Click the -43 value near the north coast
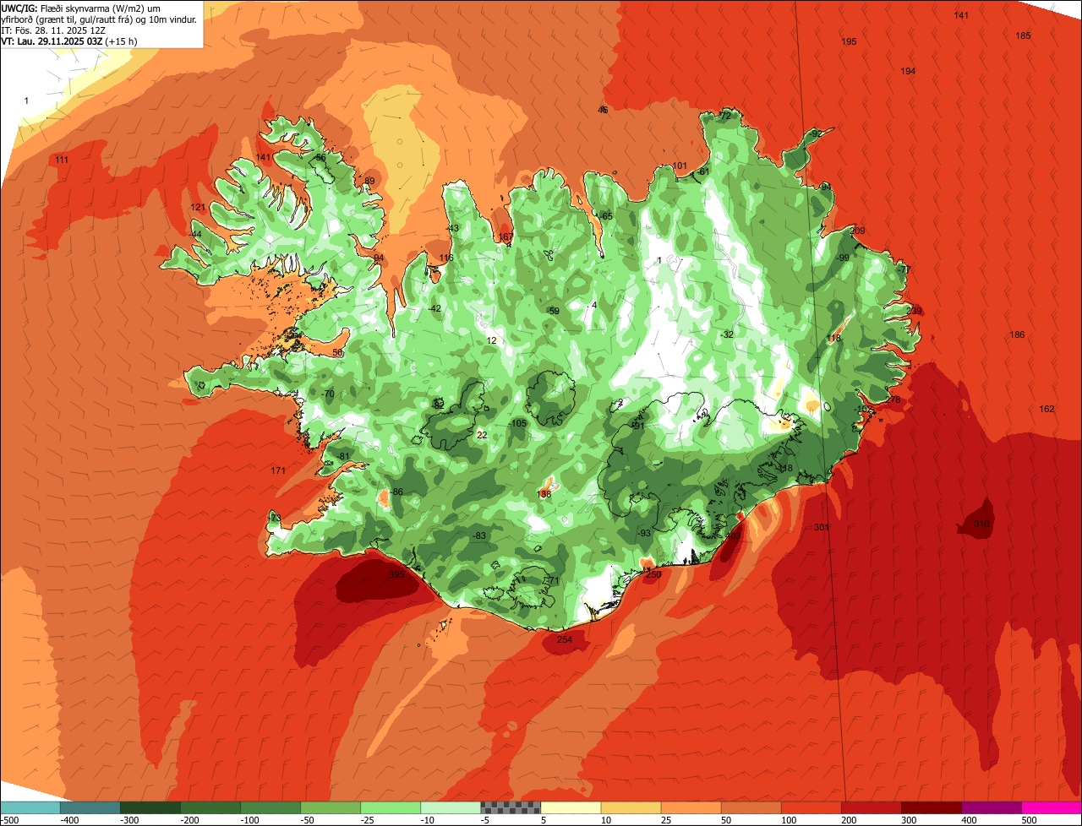The width and height of the screenshot is (1082, 826). (x=452, y=229)
